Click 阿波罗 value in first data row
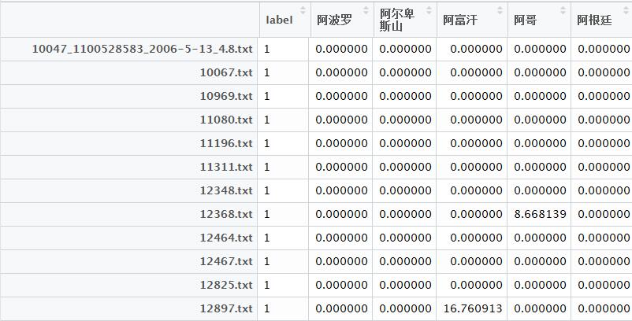Viewport: 632px width, 321px height. pos(341,49)
